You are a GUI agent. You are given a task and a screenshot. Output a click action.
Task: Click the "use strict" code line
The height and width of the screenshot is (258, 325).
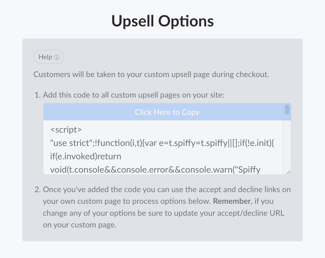tap(162, 143)
